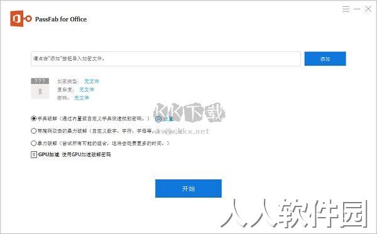The image size is (377, 234).
Task: Select the mask attack brute-force option
Action: coord(34,130)
